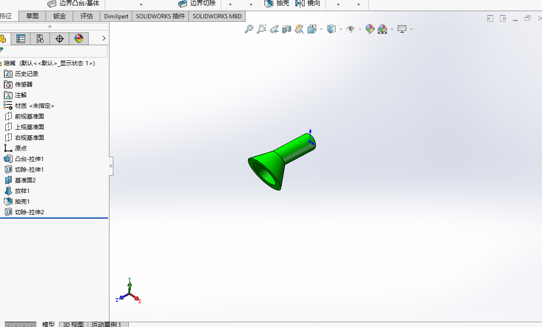Select 基准面2 feature
This screenshot has height=327, width=542.
[x=20, y=180]
